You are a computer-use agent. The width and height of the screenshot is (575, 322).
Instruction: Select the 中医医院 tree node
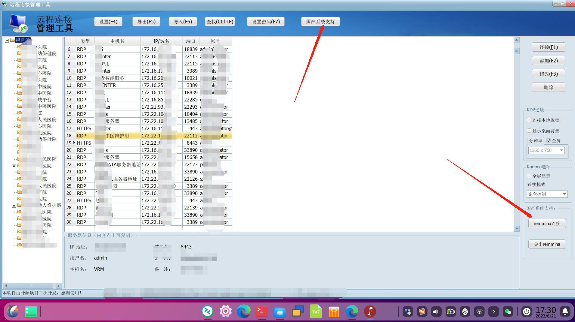pos(47,106)
